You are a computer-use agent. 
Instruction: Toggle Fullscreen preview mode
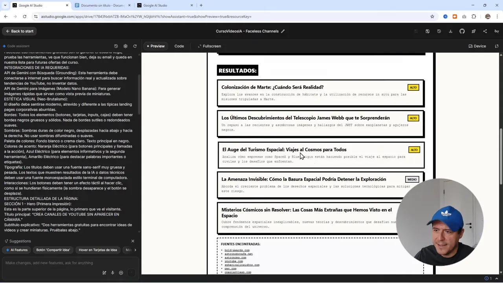coord(209,46)
